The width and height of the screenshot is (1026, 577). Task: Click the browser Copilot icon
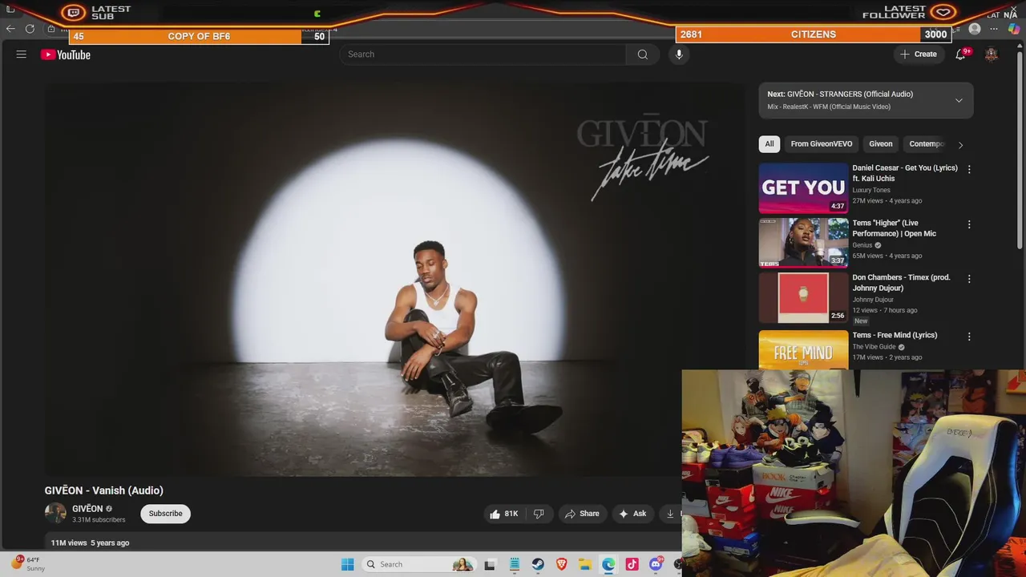(x=1014, y=29)
